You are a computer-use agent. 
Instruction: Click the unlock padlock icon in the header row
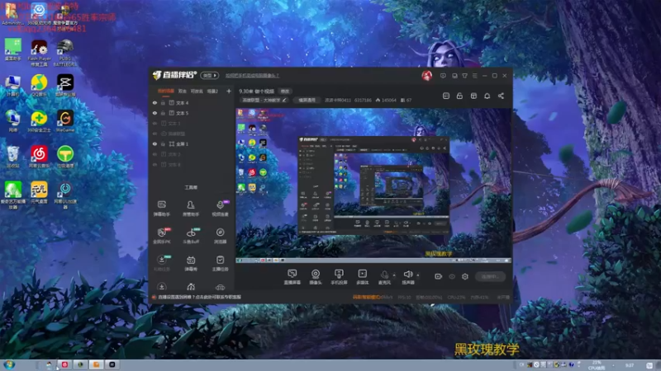(459, 96)
